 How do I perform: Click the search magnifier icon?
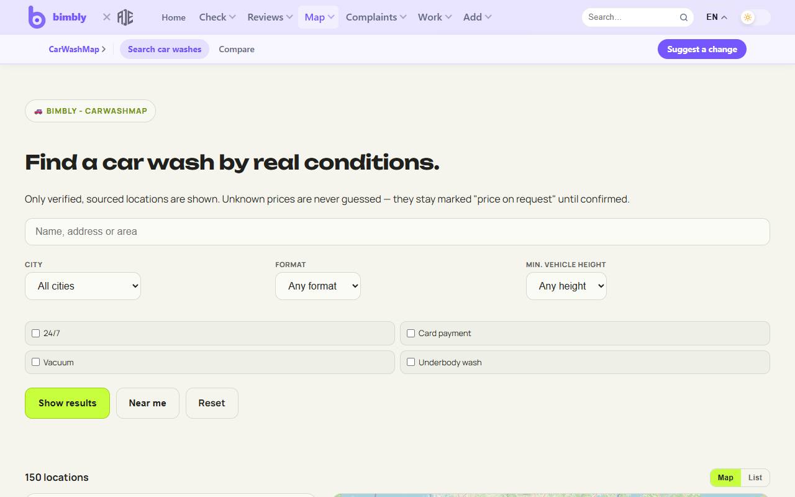(684, 17)
